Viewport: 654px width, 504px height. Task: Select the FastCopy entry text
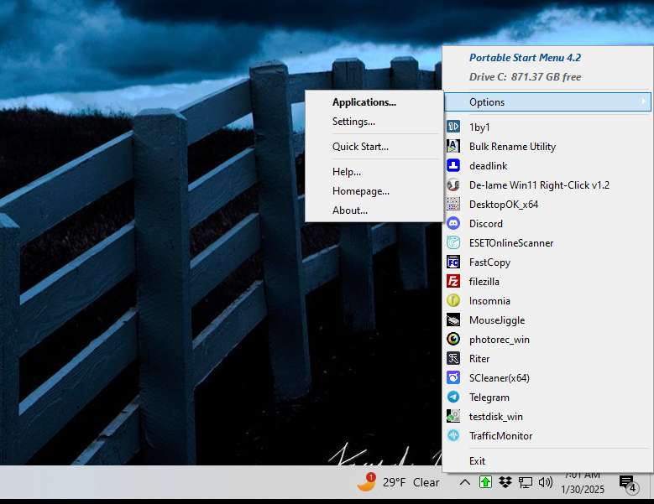tap(489, 262)
